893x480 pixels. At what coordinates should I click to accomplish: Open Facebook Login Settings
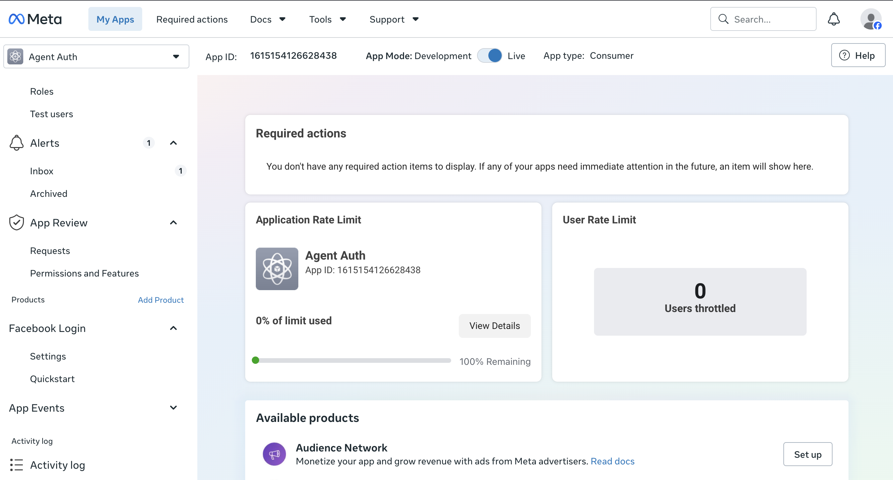coord(48,356)
